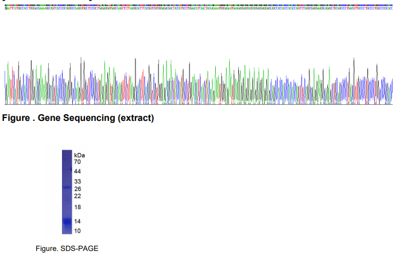Click the 33 kDa marker label

click(x=78, y=181)
